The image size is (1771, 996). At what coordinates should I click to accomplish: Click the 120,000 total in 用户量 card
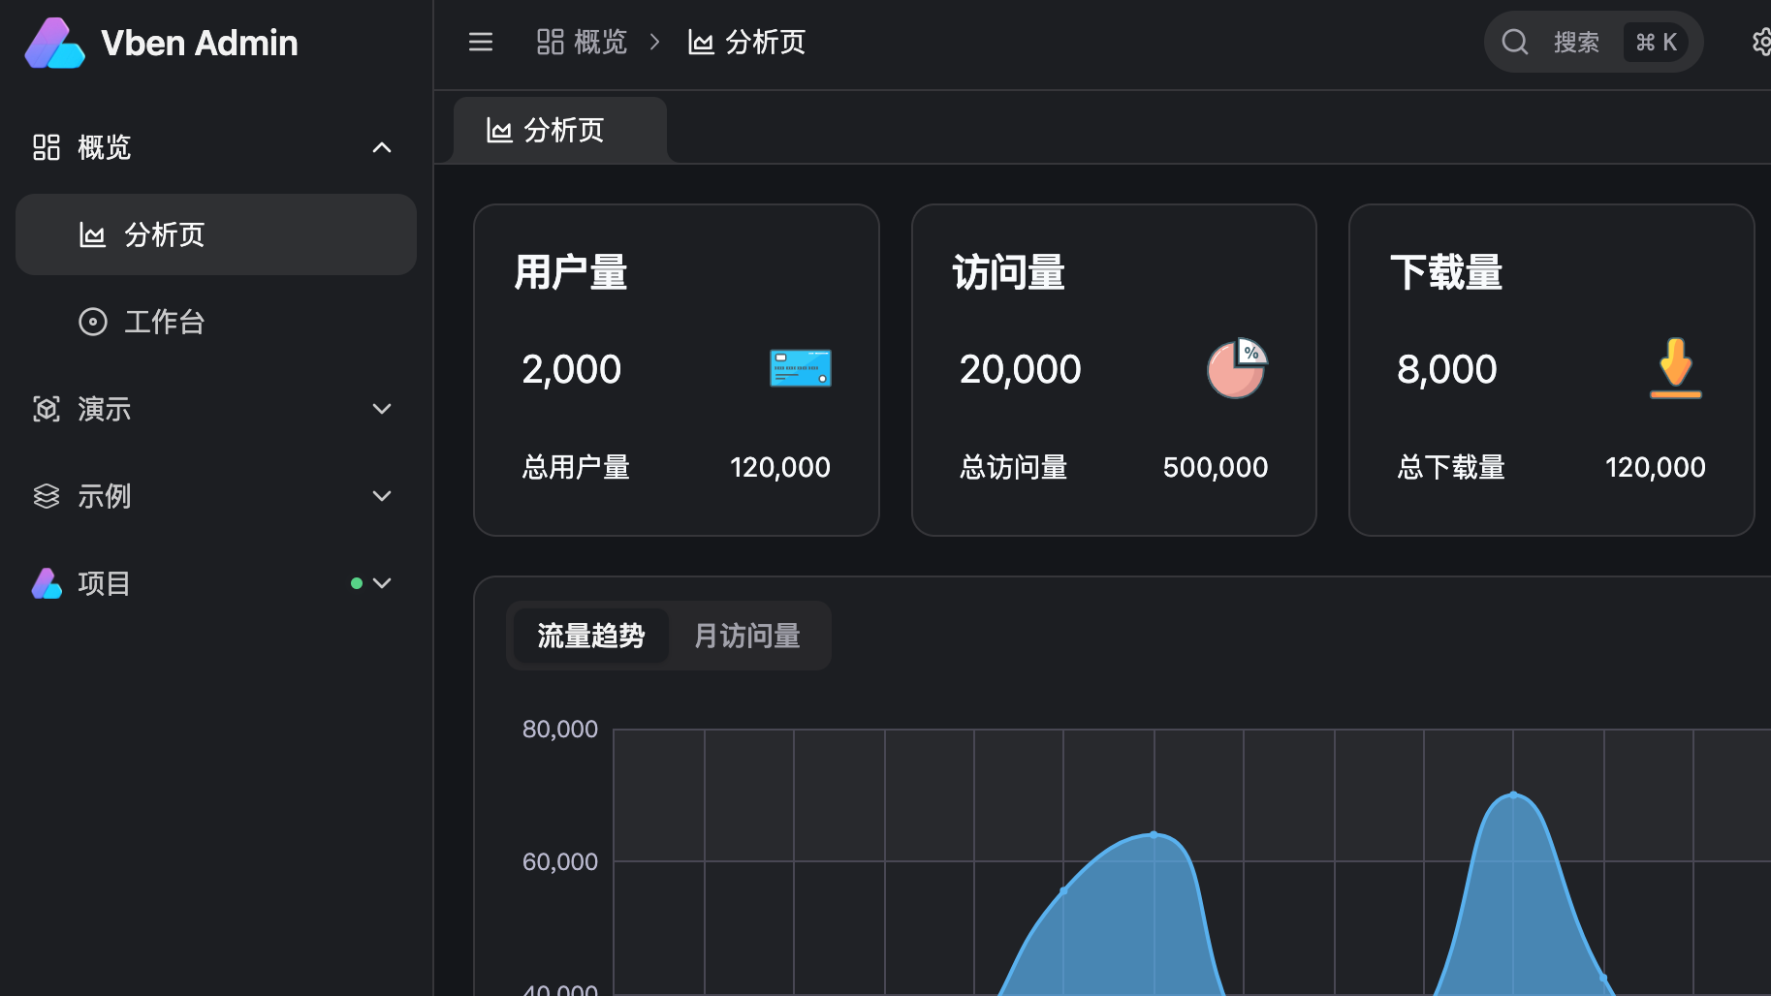coord(780,467)
